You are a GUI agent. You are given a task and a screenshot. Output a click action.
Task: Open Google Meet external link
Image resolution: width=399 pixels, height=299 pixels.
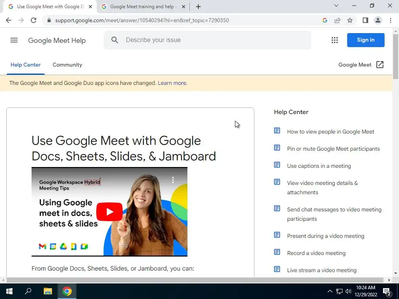tap(361, 65)
